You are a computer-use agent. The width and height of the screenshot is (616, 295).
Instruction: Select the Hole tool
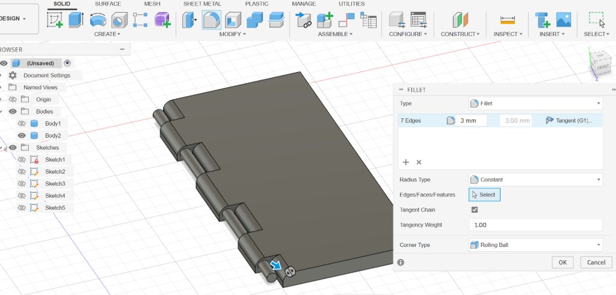[119, 20]
